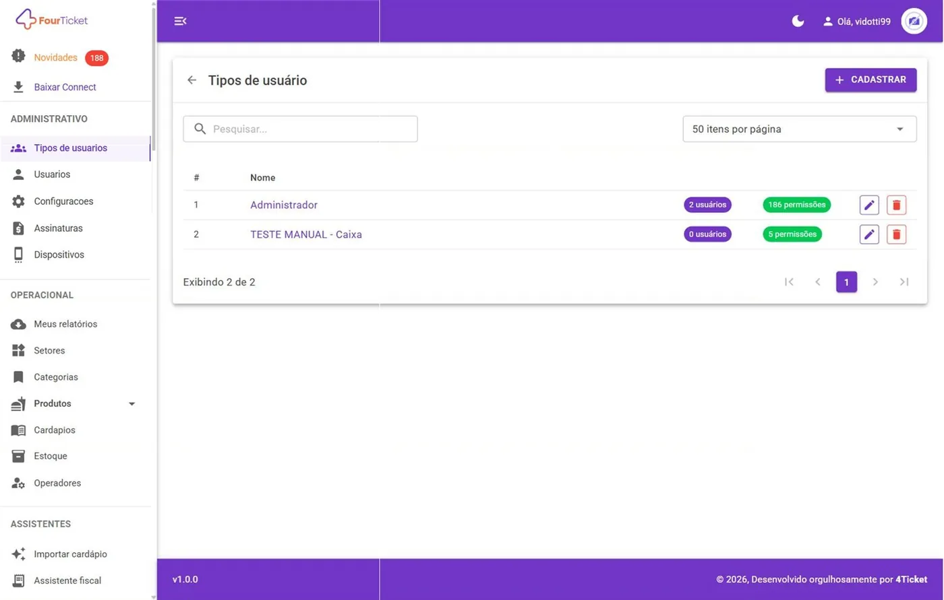This screenshot has height=600, width=944.
Task: Delete the Administrador user type
Action: 896,205
